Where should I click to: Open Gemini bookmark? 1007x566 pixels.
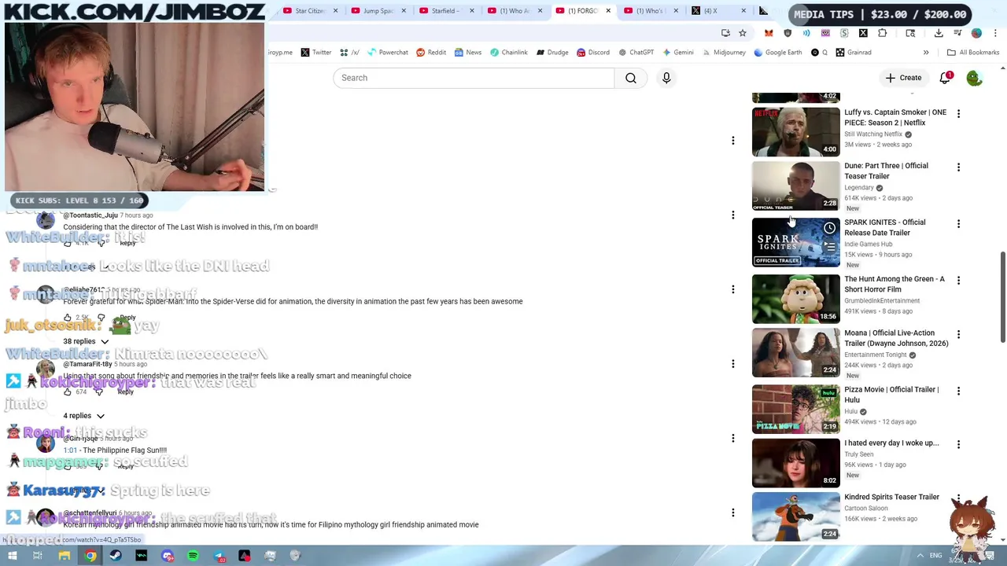point(677,53)
